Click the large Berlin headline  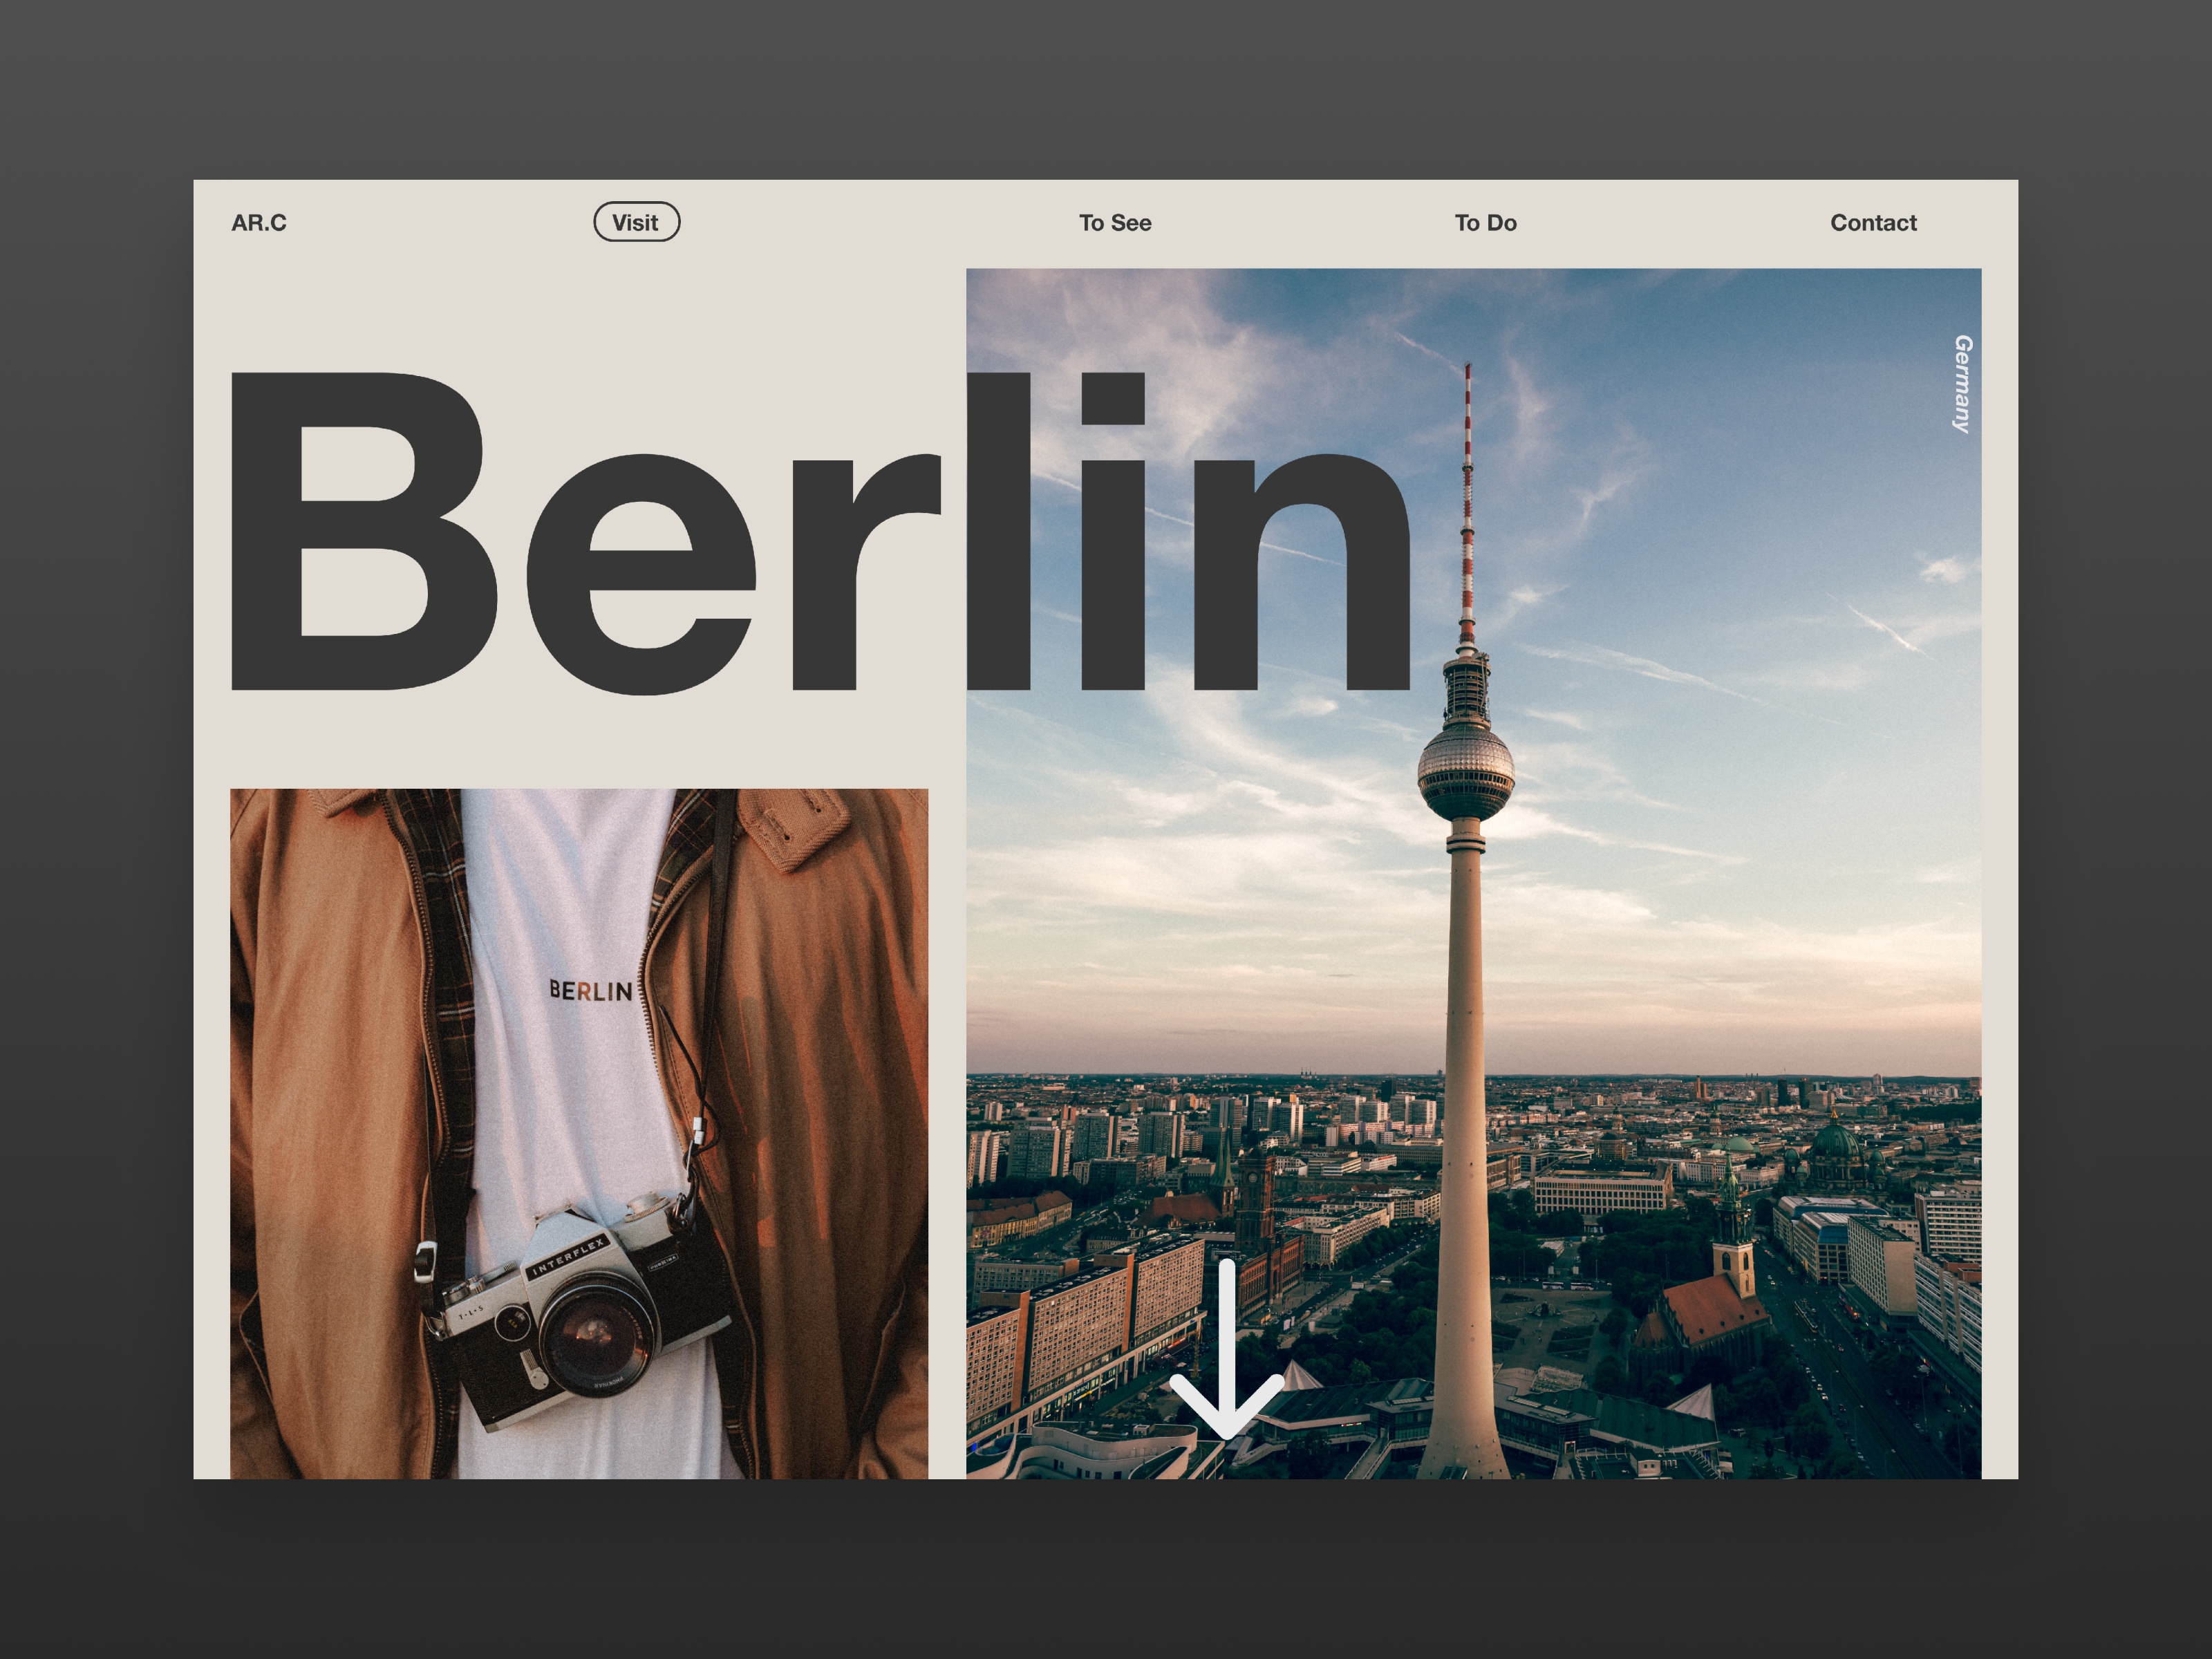pos(821,532)
